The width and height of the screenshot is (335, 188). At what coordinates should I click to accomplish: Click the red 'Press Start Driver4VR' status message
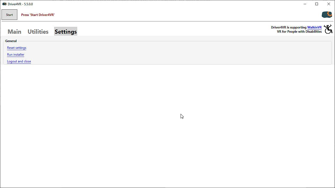38,15
